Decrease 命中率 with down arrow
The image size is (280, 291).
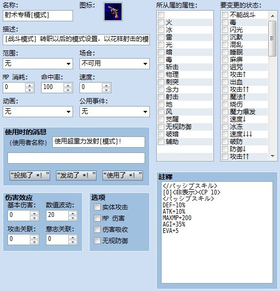tap(68, 90)
